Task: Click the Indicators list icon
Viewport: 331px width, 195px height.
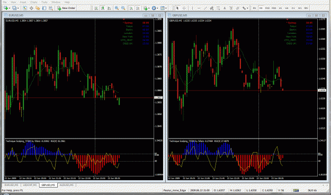Action: (x=146, y=8)
